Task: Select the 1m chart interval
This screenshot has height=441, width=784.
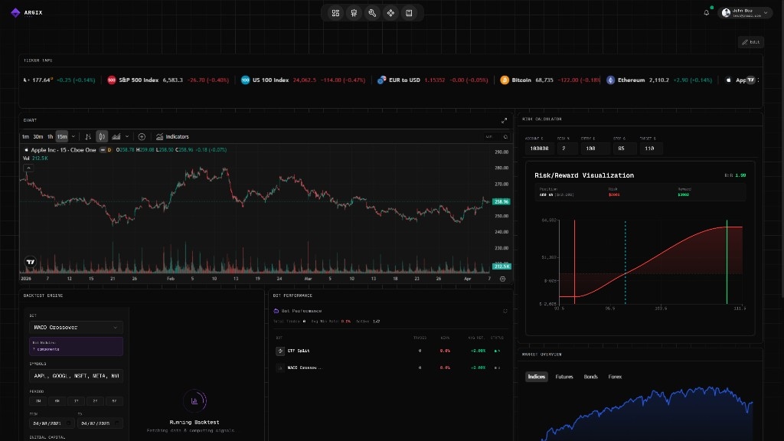Action: 25,136
